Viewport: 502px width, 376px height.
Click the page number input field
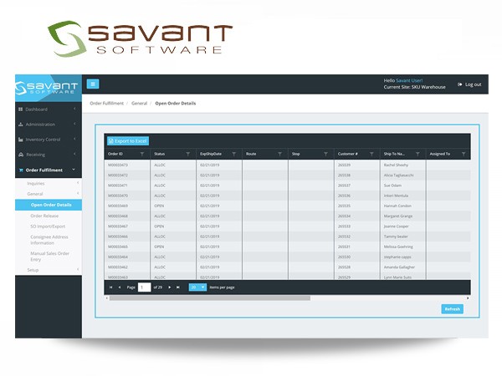pos(144,287)
